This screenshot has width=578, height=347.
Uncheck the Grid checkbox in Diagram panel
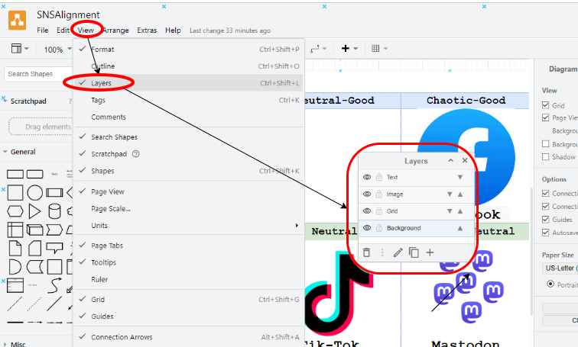(546, 105)
